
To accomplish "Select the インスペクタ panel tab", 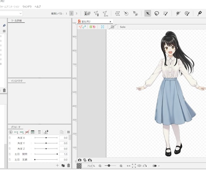I will click(17, 81).
